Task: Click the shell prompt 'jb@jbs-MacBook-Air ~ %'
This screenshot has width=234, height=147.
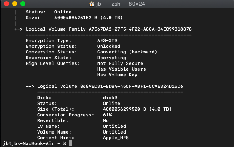Action: [34, 143]
